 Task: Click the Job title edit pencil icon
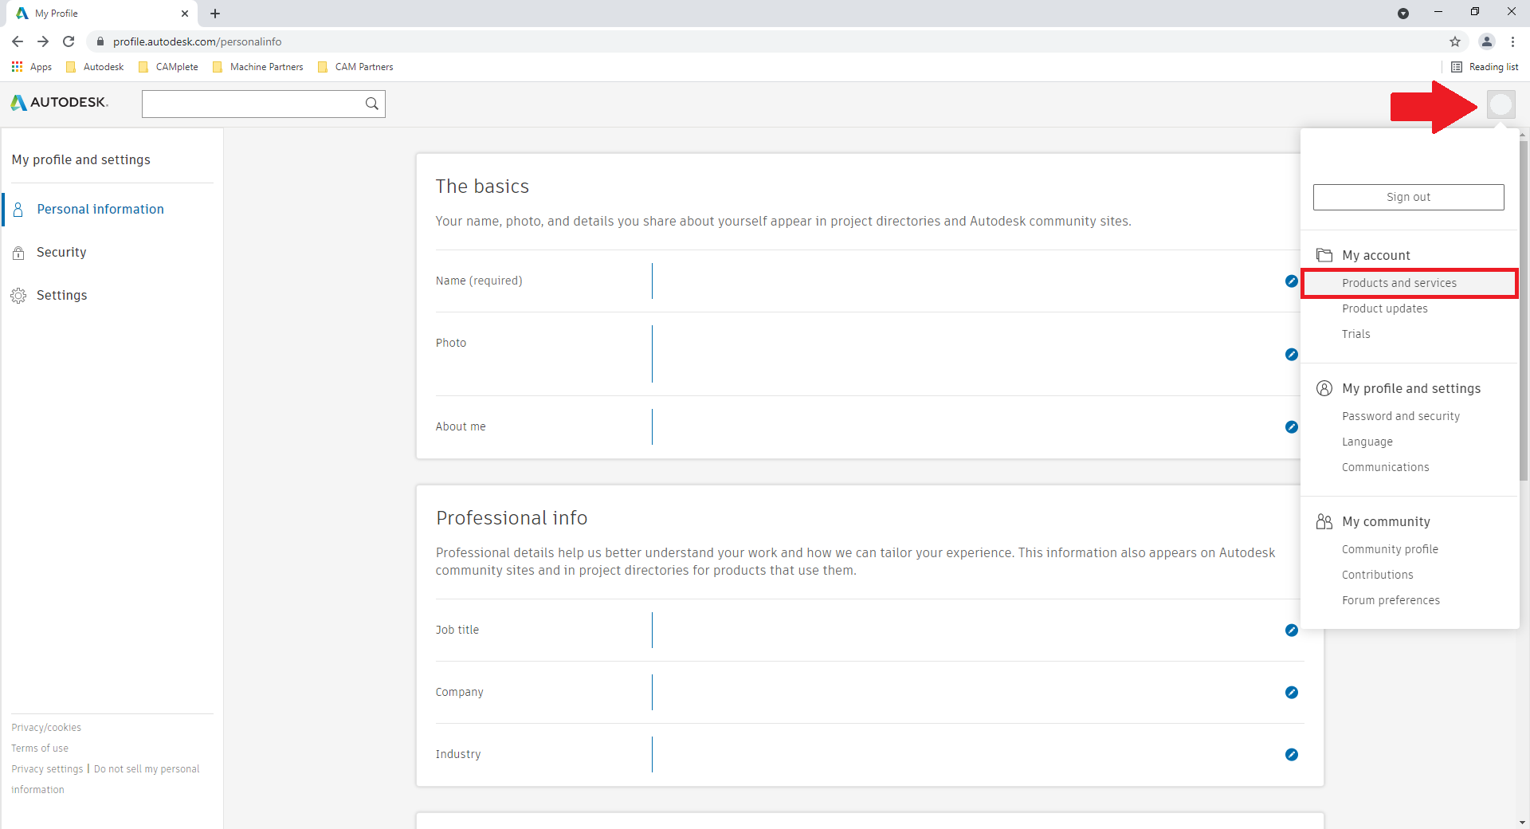point(1291,631)
